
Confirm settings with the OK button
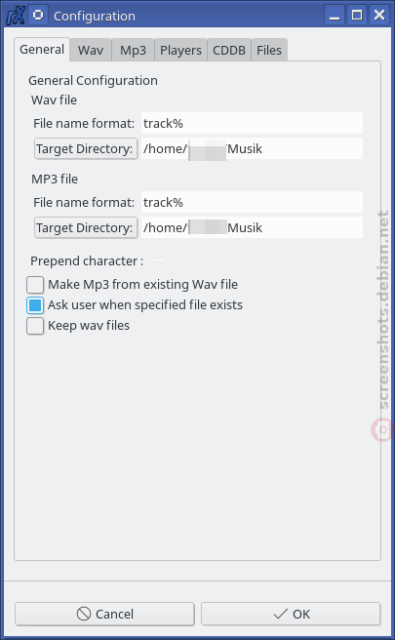pyautogui.click(x=291, y=614)
